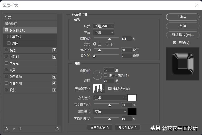The height and width of the screenshot is (135, 202).
Task: Select the 斜面和浮雕 list entry
Action: [30, 30]
